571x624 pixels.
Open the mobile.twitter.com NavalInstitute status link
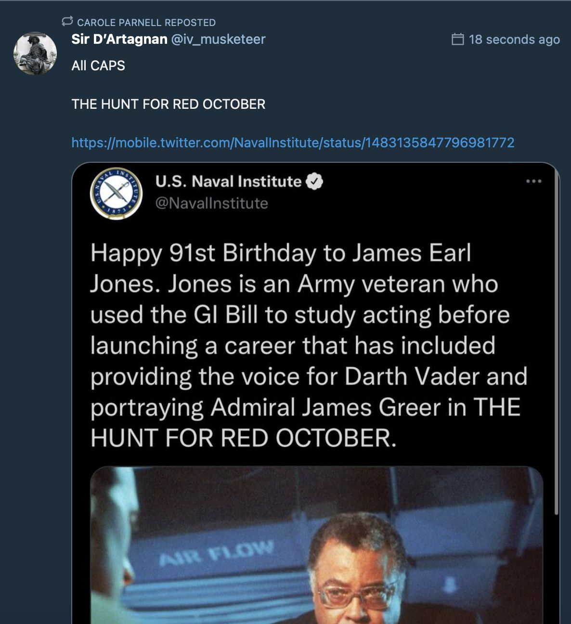pos(293,143)
